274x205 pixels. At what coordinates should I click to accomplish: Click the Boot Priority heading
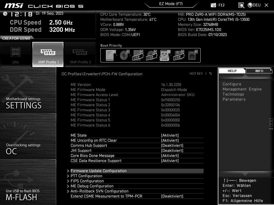(111, 45)
